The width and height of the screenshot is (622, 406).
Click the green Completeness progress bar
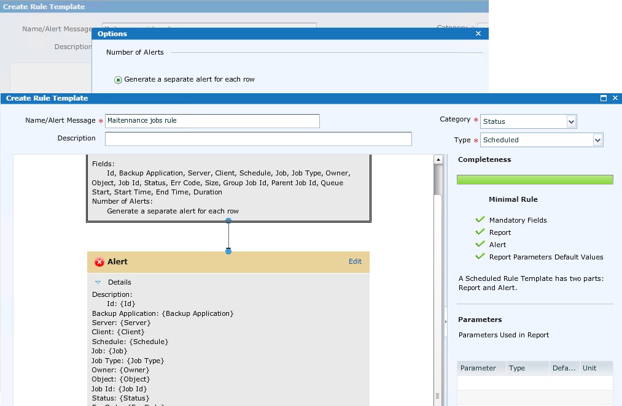coord(534,179)
